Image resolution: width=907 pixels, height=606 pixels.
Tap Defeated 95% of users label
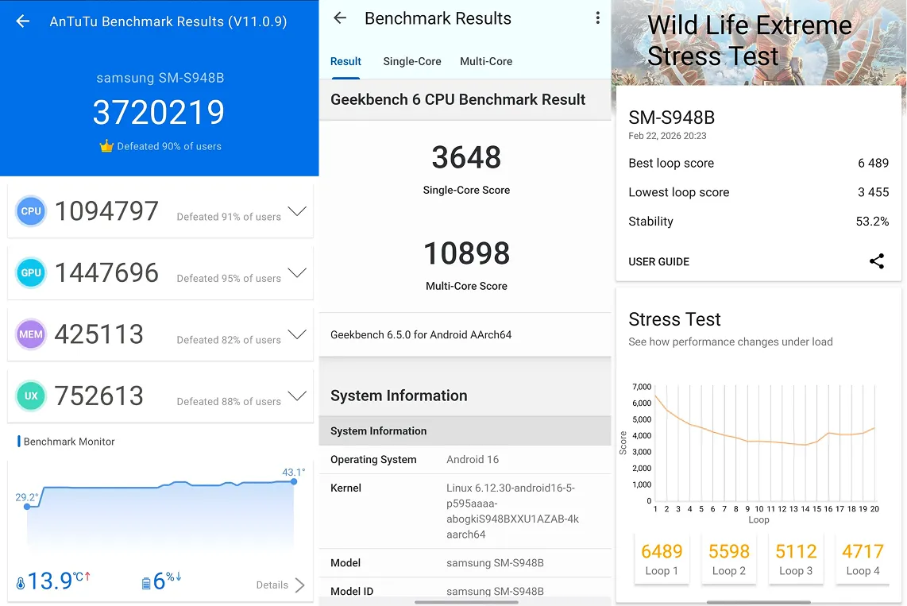(x=229, y=278)
